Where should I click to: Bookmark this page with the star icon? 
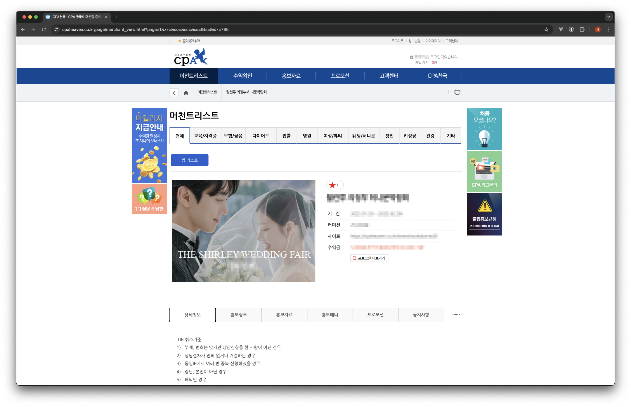(546, 30)
